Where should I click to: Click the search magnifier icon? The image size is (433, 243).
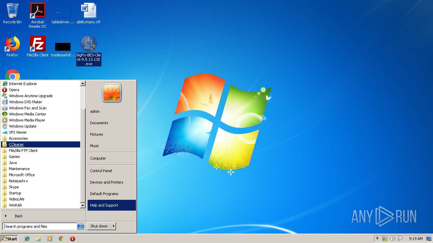pyautogui.click(x=81, y=226)
